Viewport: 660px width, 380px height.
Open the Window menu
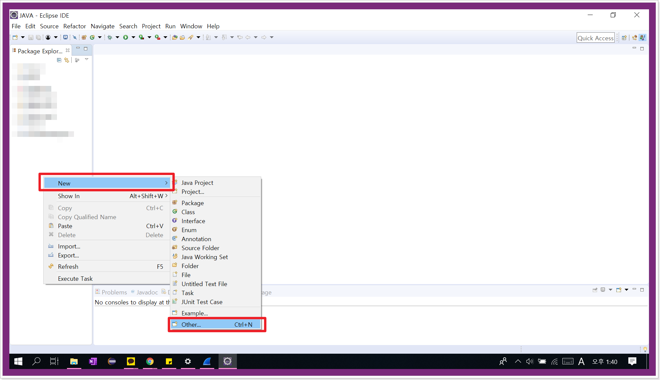coord(191,26)
